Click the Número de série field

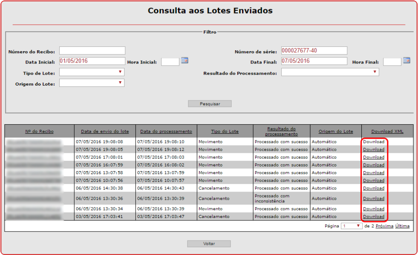click(314, 51)
